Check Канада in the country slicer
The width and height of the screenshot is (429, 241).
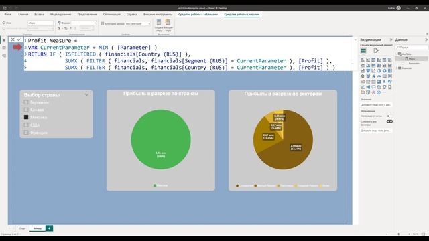[26, 110]
